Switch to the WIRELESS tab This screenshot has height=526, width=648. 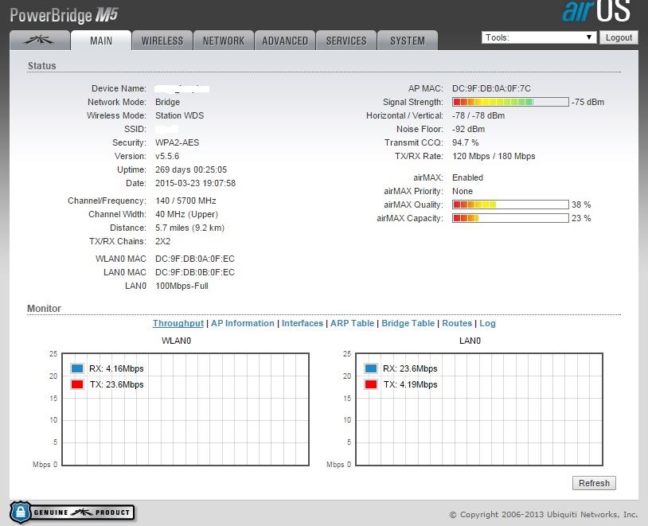[x=162, y=41]
